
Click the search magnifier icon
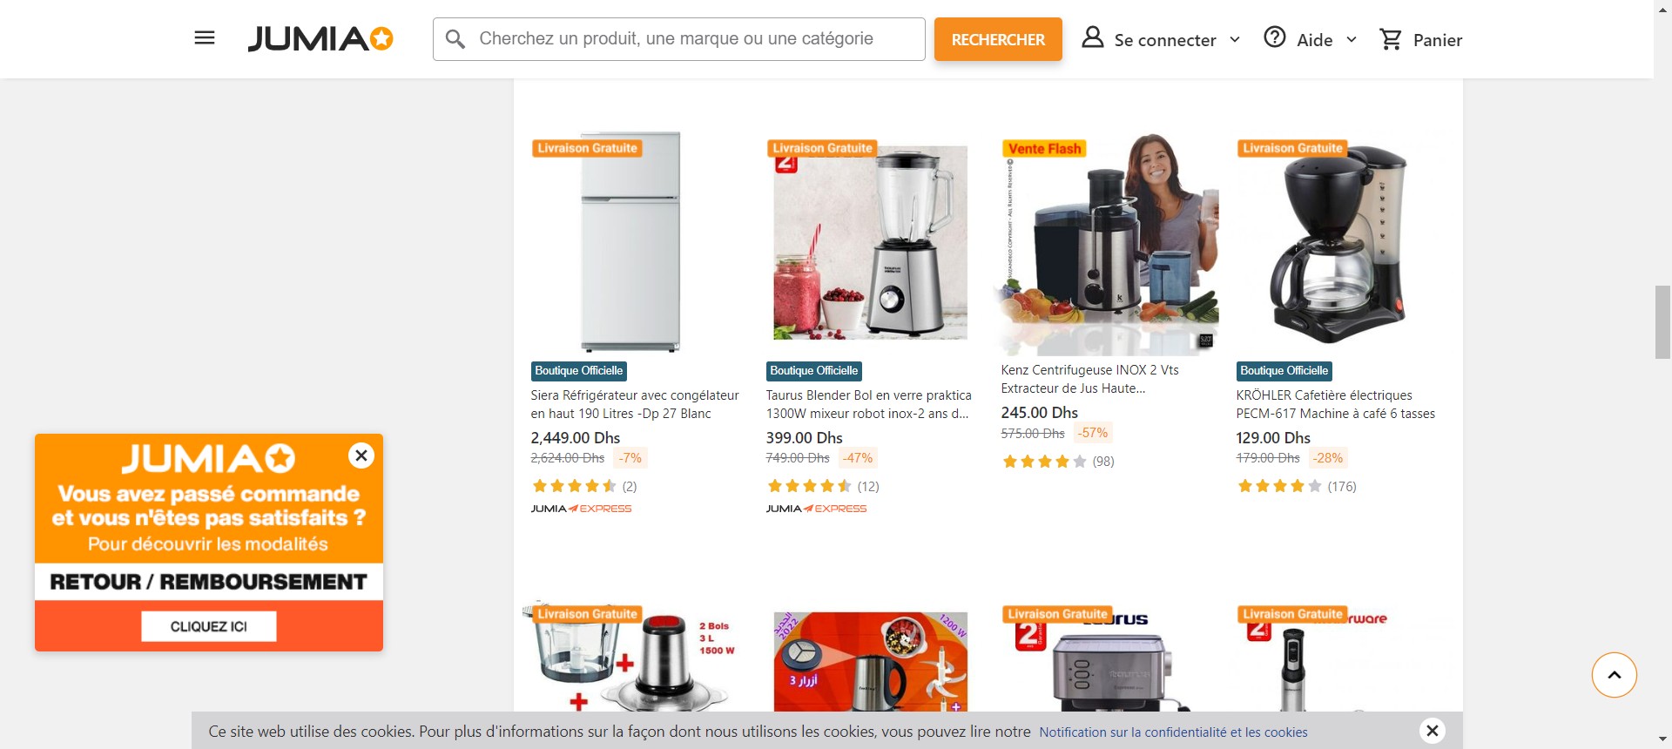(x=455, y=39)
